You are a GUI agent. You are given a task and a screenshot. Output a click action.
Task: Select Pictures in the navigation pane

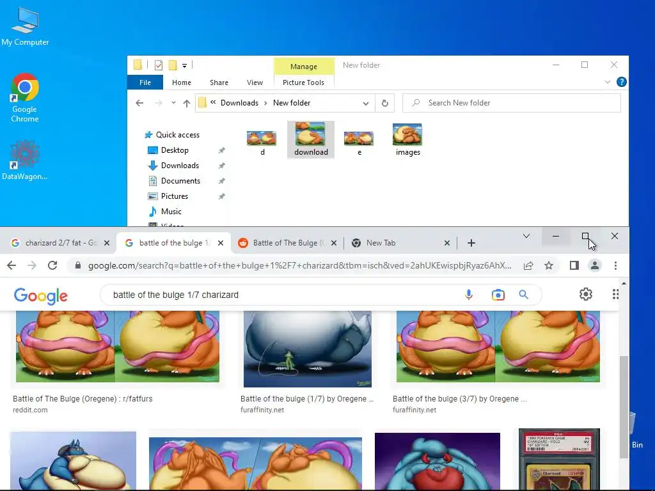coord(168,196)
